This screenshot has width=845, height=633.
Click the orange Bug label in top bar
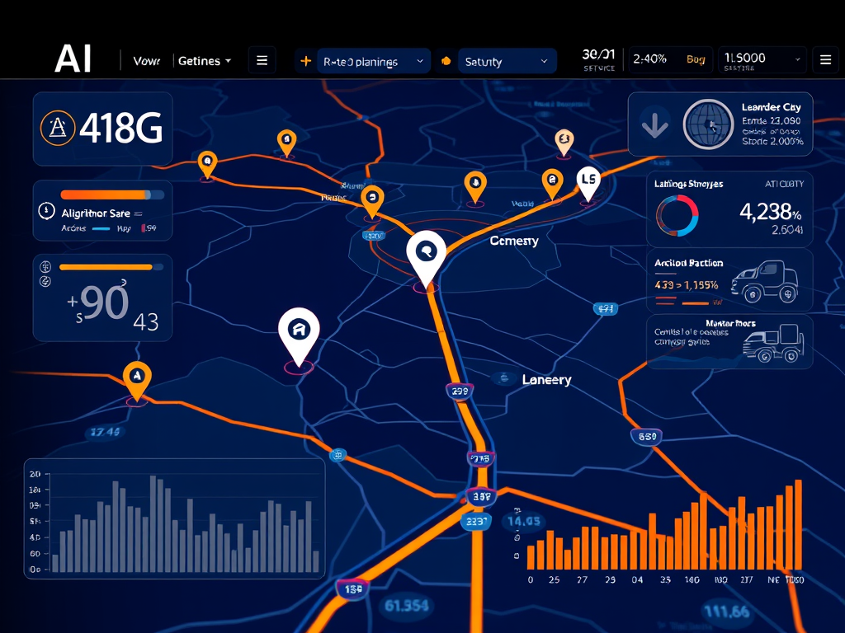(696, 59)
